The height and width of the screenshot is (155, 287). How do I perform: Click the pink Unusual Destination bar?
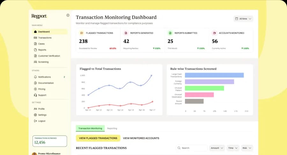pos(199,95)
